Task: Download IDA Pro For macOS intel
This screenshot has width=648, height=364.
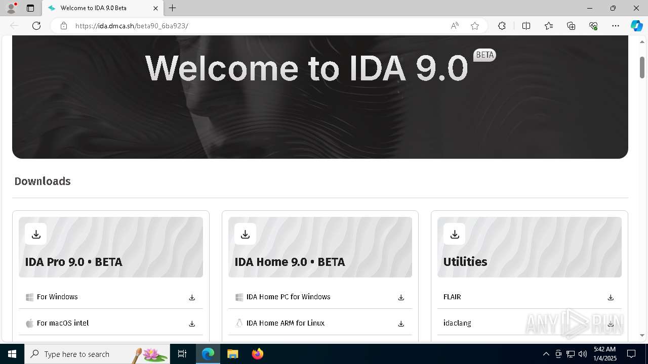Action: (192, 324)
